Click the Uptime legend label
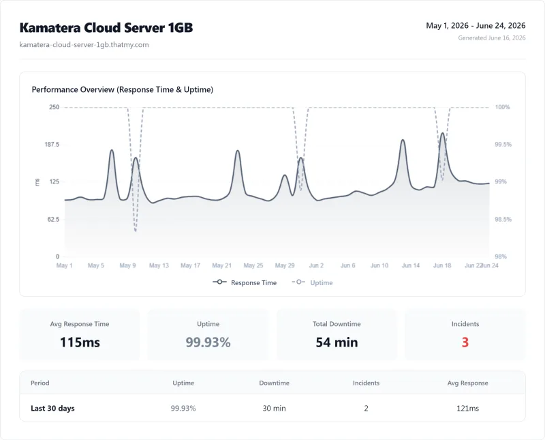 [321, 282]
